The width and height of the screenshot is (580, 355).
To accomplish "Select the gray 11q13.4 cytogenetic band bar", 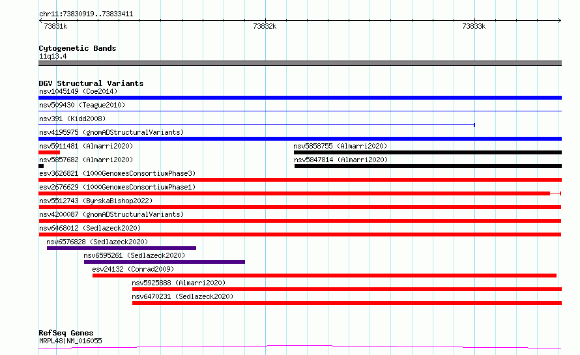I will pos(300,63).
